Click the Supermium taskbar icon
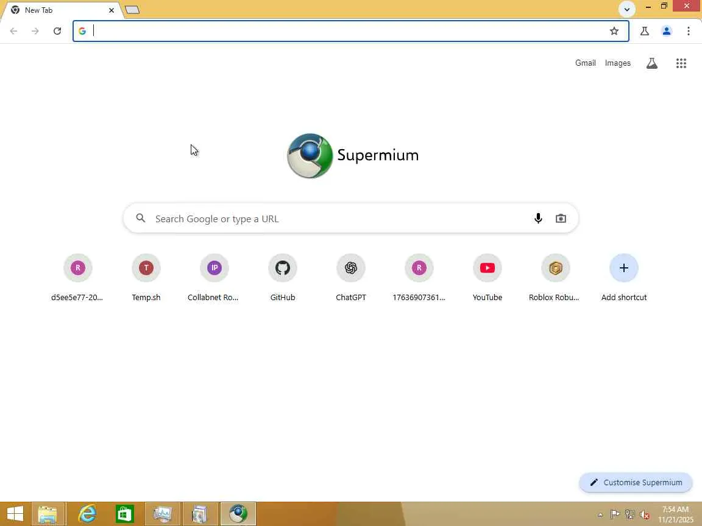 pos(238,514)
